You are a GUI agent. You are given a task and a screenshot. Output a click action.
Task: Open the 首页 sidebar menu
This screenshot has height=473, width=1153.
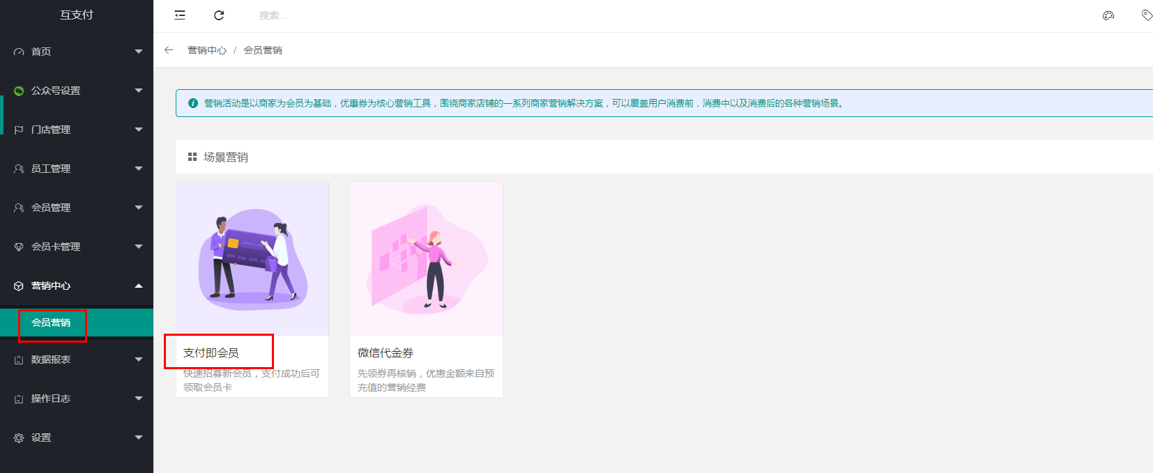77,52
